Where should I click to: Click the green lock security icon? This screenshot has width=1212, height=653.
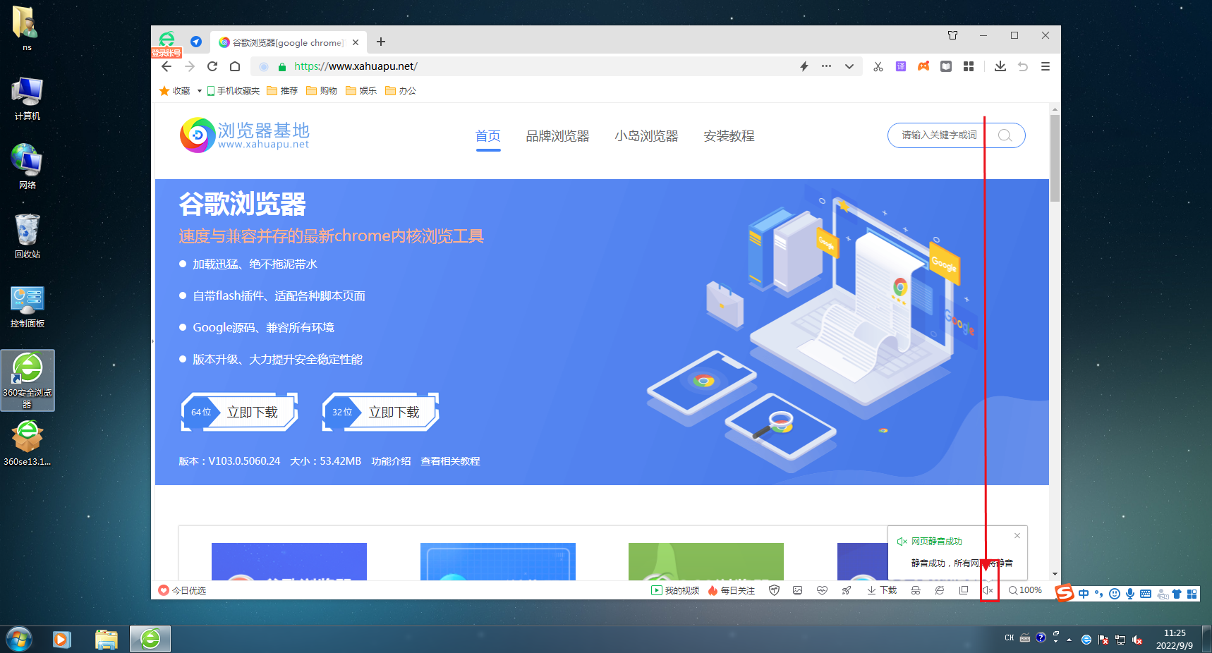pyautogui.click(x=282, y=67)
